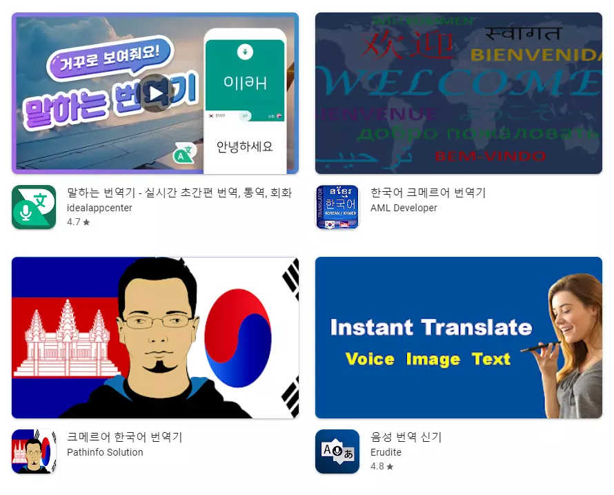Image resolution: width=614 pixels, height=495 pixels.
Task: Click the title 크메르어 한국어 번역기
Action: tap(124, 436)
